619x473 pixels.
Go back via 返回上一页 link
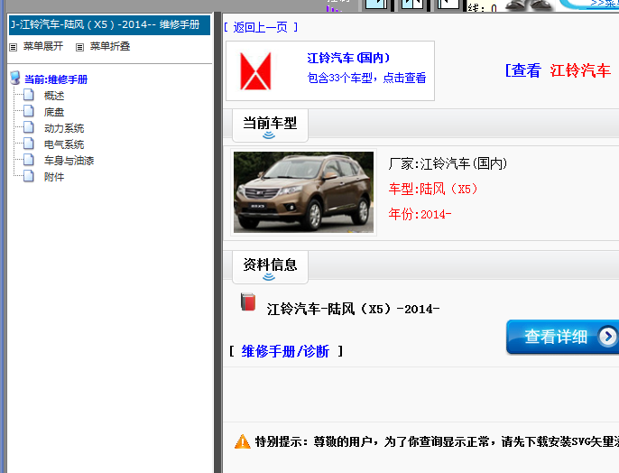tap(260, 27)
